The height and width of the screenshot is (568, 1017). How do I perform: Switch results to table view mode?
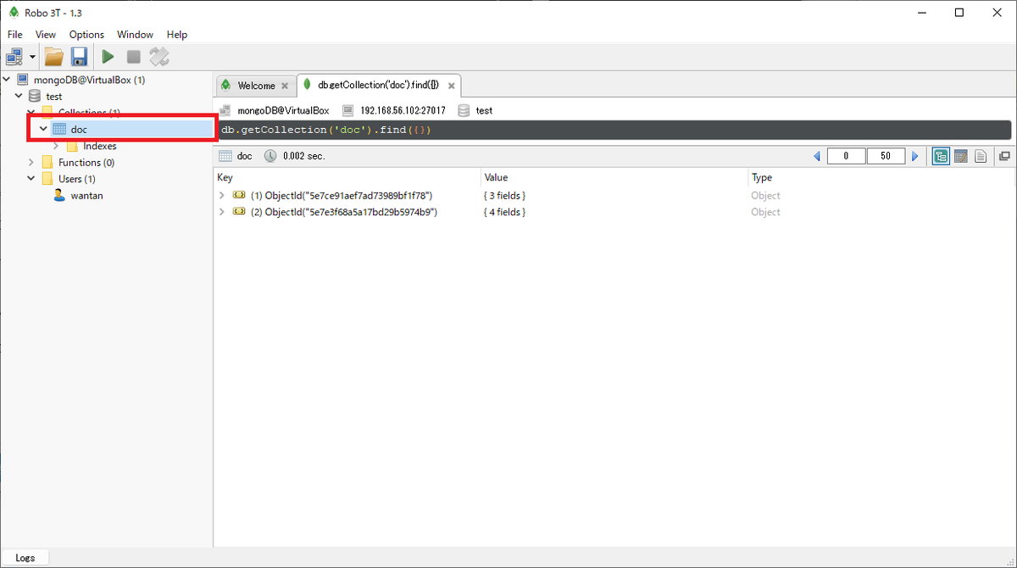coord(961,156)
